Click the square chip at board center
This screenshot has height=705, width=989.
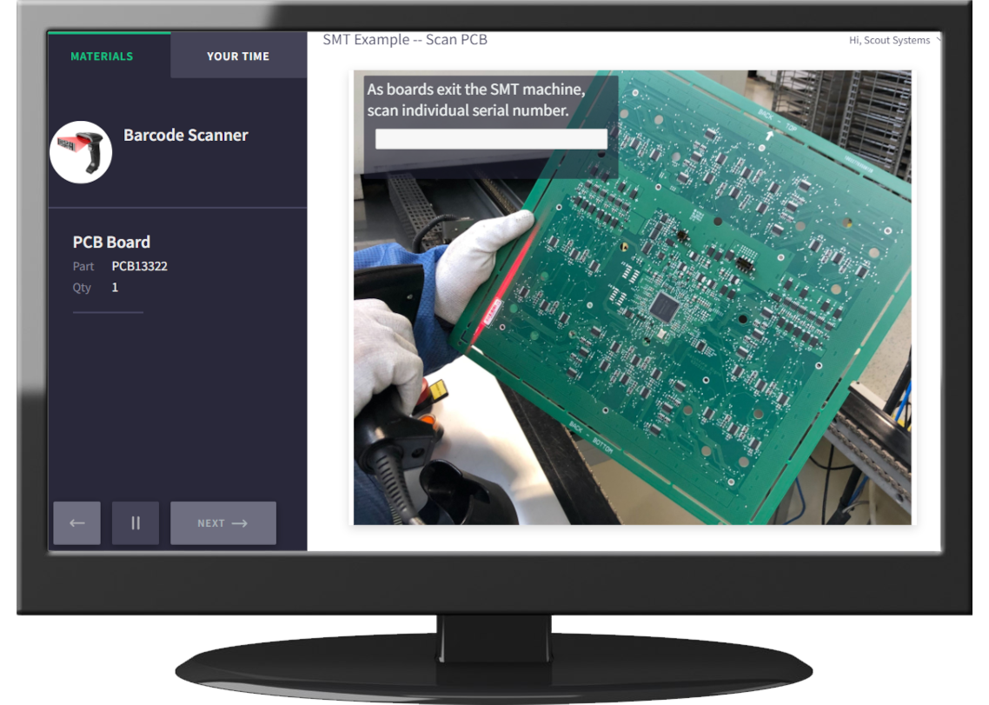tap(665, 304)
